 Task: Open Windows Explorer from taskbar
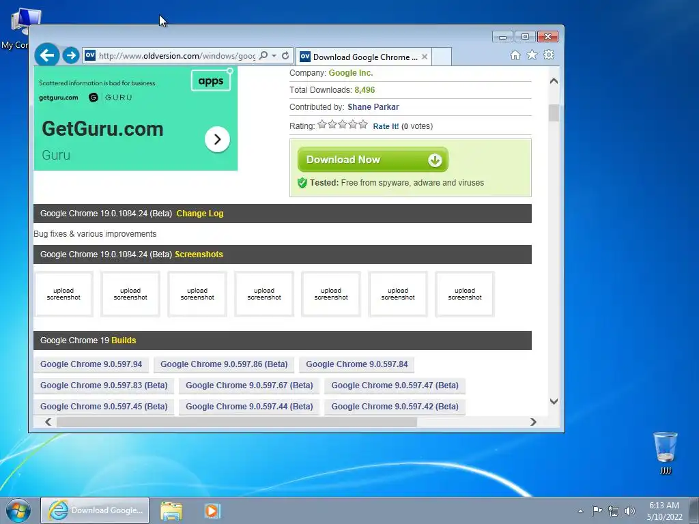tap(171, 510)
